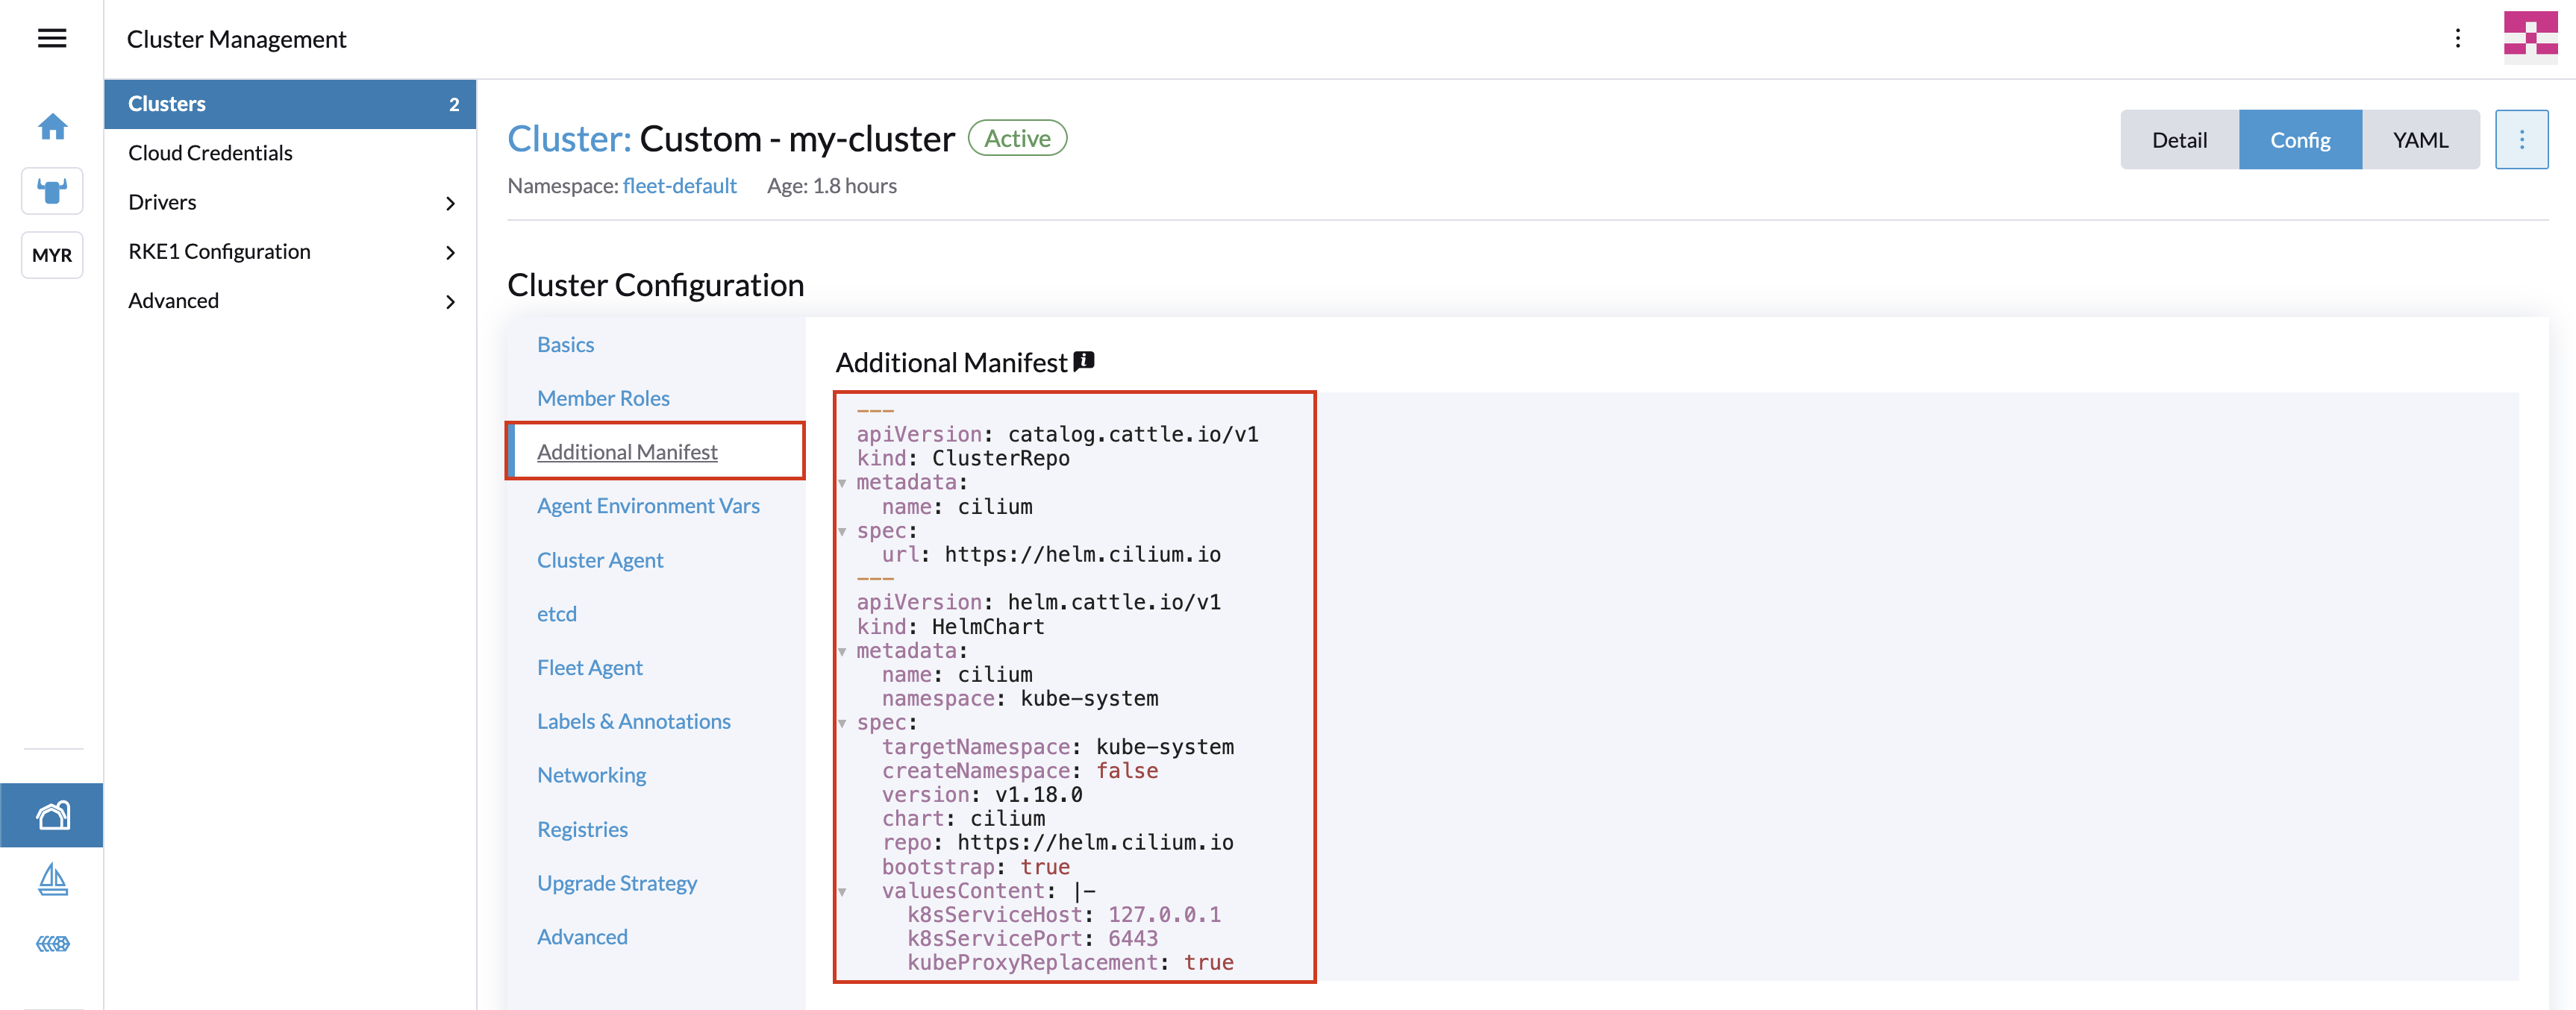
Task: Collapse the HelmChart spec block
Action: tap(842, 723)
